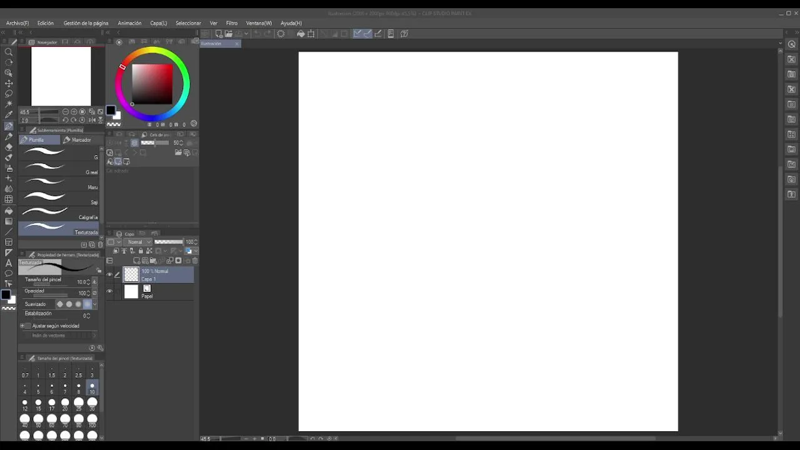Select the Lasso selection tool
The image size is (800, 450).
(9, 94)
